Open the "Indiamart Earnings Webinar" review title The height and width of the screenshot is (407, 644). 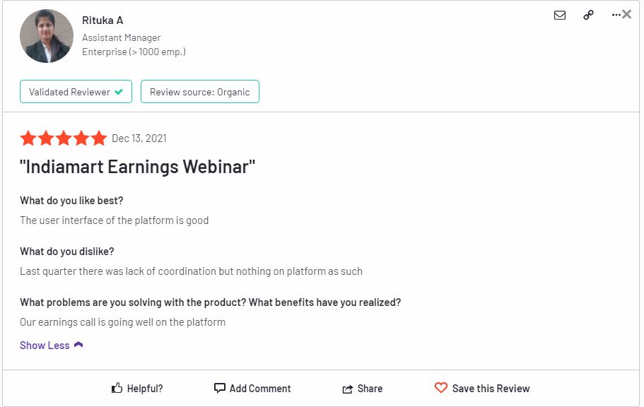click(x=137, y=167)
